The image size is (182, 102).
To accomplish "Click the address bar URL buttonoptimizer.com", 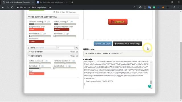I will pyautogui.click(x=42, y=7).
